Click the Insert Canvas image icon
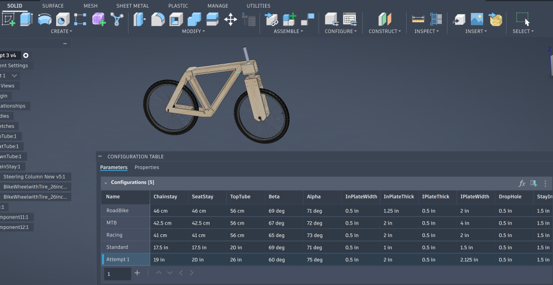This screenshot has width=553, height=285. [x=476, y=19]
